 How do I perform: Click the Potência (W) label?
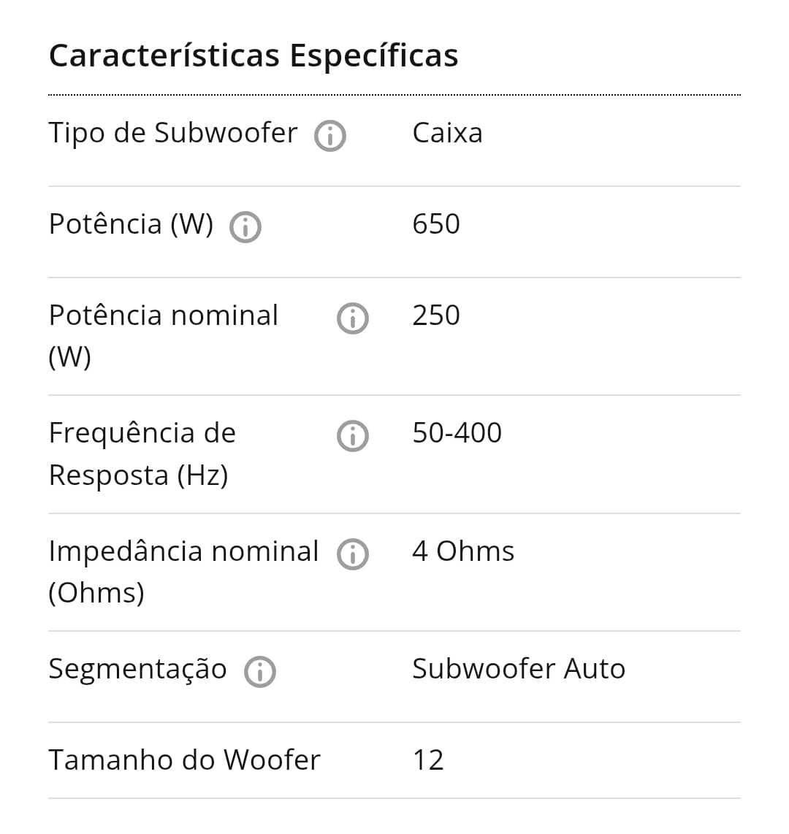(x=131, y=224)
